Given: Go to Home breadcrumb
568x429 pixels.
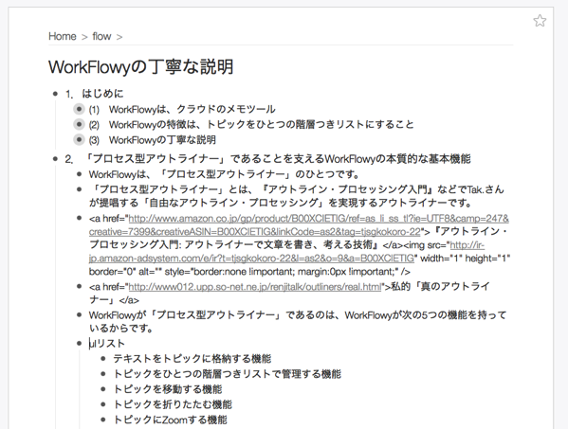Looking at the screenshot, I should [63, 37].
